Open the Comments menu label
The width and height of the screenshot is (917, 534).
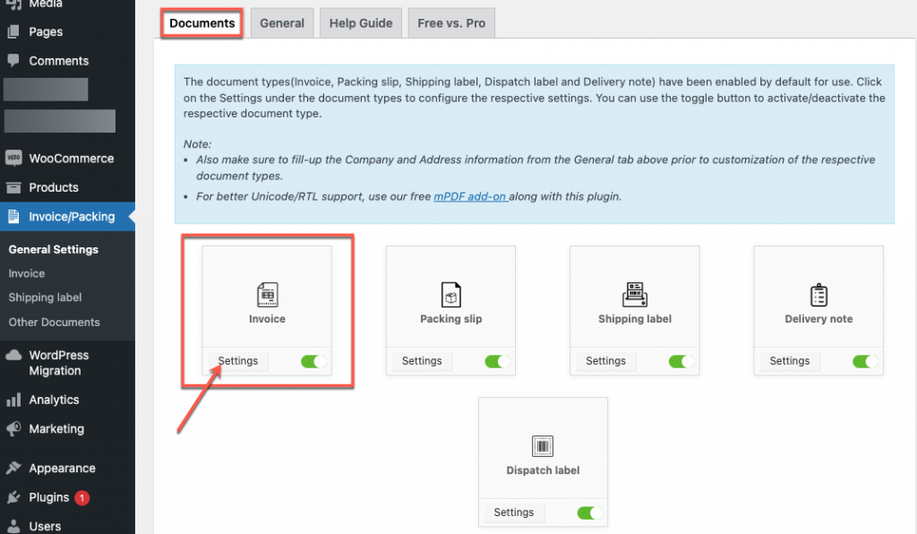click(58, 60)
